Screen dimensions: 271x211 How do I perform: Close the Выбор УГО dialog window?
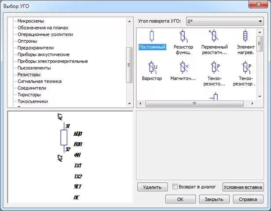coord(258,4)
